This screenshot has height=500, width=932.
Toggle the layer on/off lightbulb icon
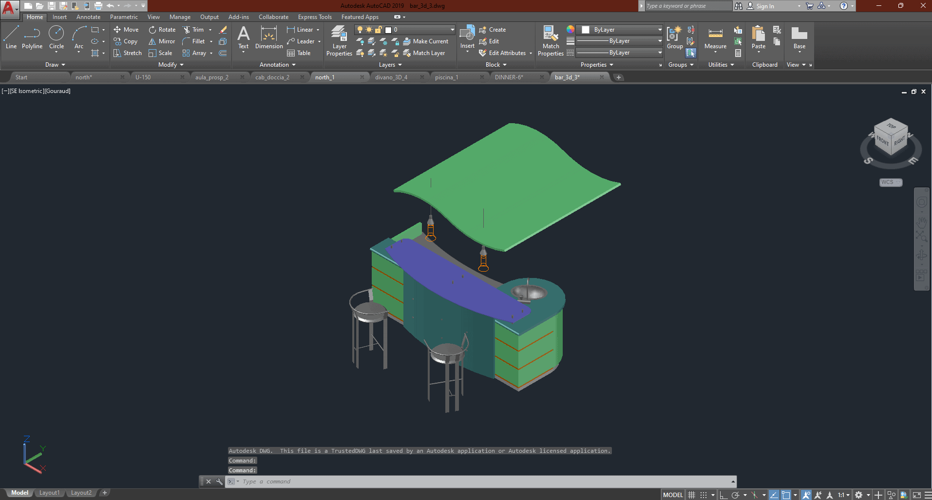(x=360, y=30)
